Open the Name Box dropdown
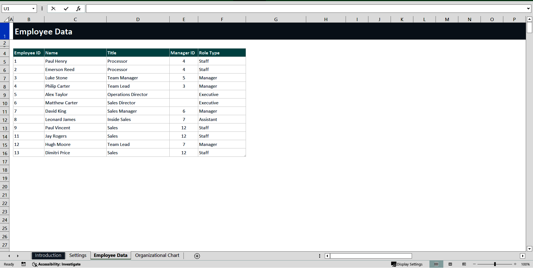The image size is (533, 268). point(33,9)
